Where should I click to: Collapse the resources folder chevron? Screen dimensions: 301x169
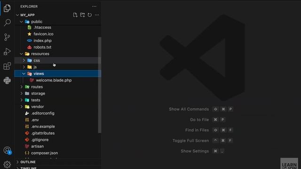point(21,54)
